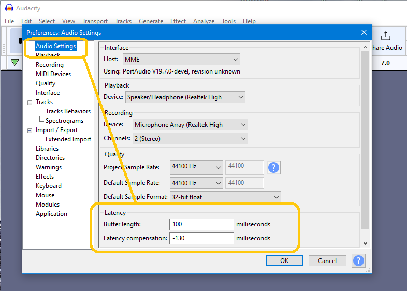
Task: Select Recording in the preferences tree
Action: [50, 65]
